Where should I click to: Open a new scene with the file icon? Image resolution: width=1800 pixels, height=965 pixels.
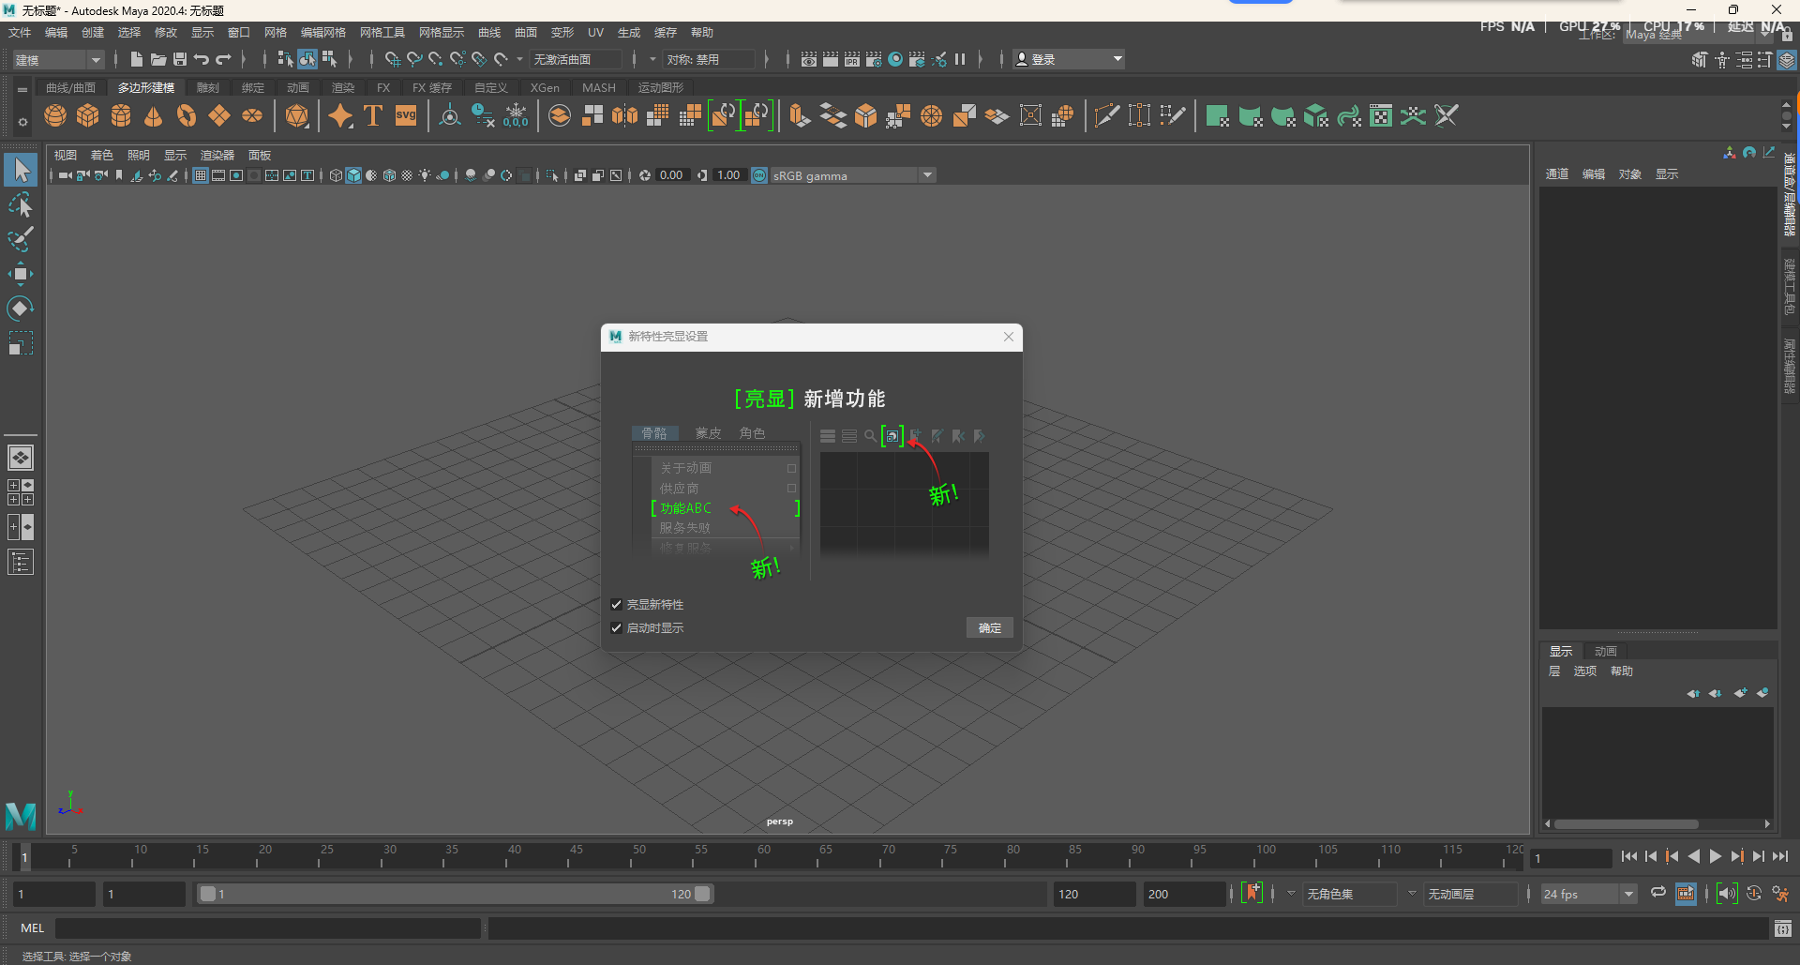(135, 58)
